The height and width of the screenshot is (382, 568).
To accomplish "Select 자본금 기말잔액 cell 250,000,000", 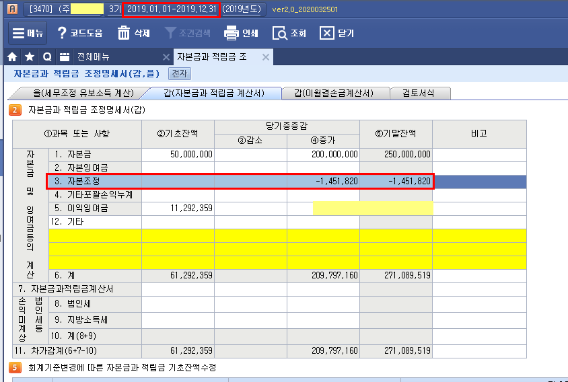I will tap(396, 155).
